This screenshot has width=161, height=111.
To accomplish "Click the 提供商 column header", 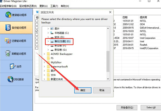I will tap(143, 17).
